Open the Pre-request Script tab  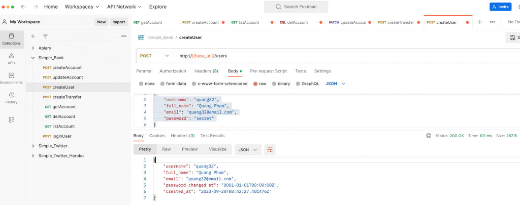[x=268, y=71]
